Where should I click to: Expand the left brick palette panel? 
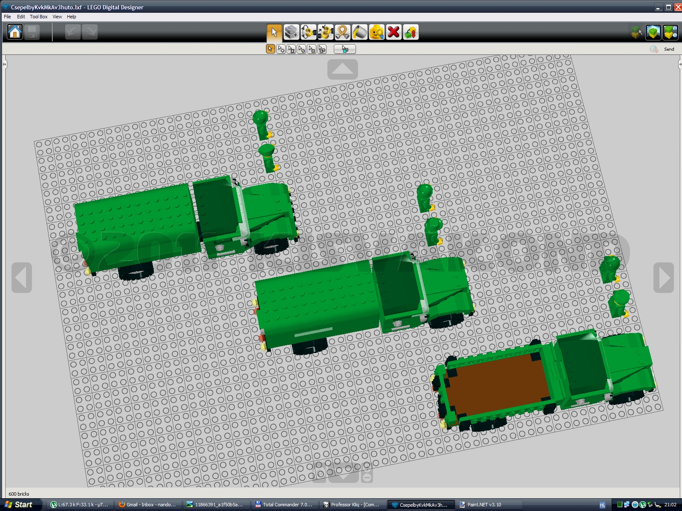(x=4, y=64)
